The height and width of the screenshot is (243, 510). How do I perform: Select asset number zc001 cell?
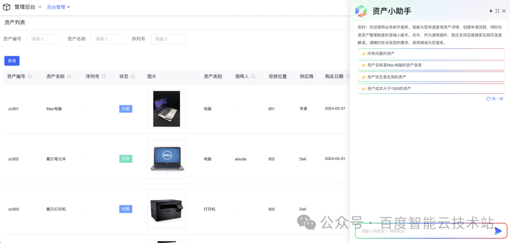point(13,109)
